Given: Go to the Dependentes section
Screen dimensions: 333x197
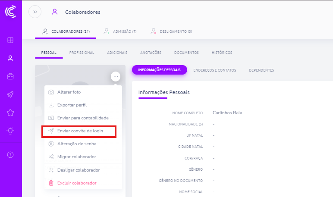Looking at the screenshot, I should tap(261, 70).
